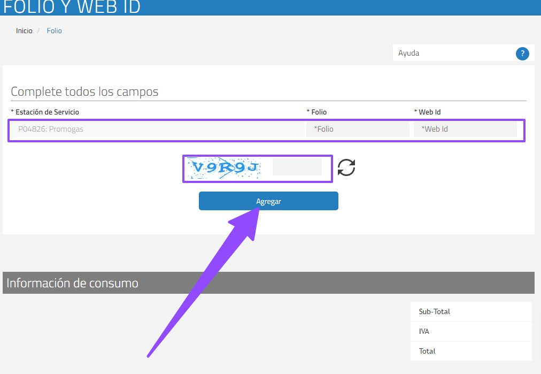Image resolution: width=541 pixels, height=374 pixels.
Task: Click the Estación de Servicio label
Action: (45, 112)
